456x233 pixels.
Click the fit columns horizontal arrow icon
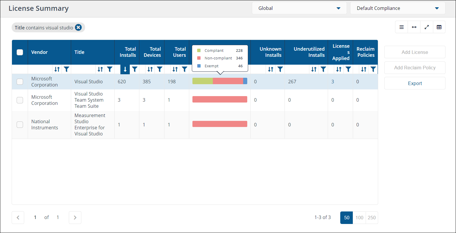point(414,27)
